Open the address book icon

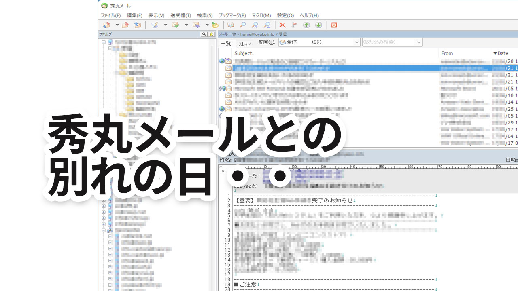[231, 25]
